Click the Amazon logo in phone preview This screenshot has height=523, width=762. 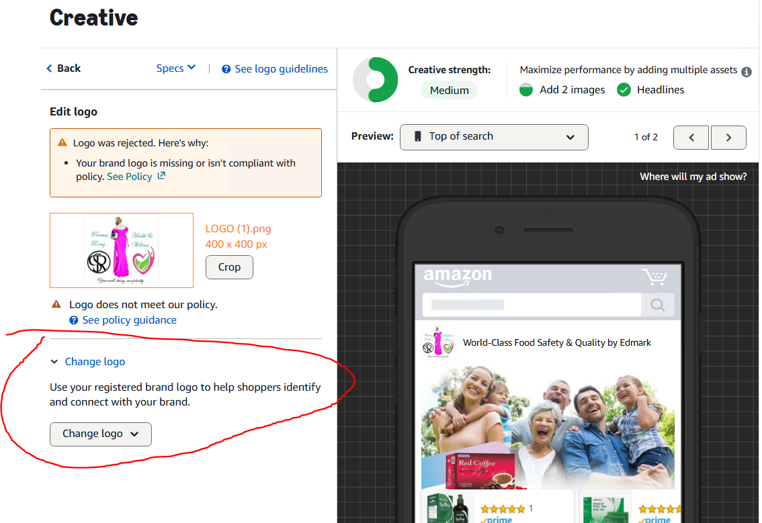coord(458,277)
